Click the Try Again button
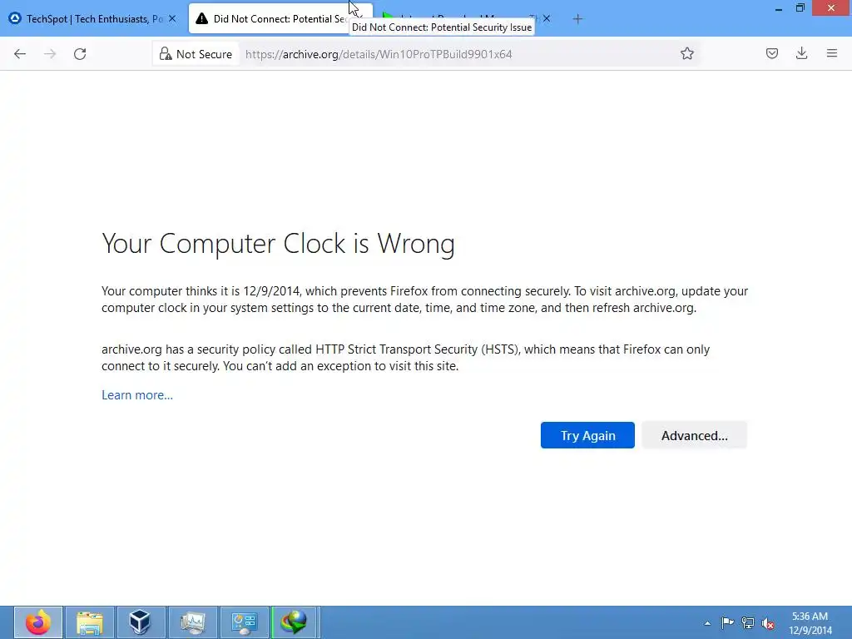This screenshot has width=852, height=639. pos(587,435)
